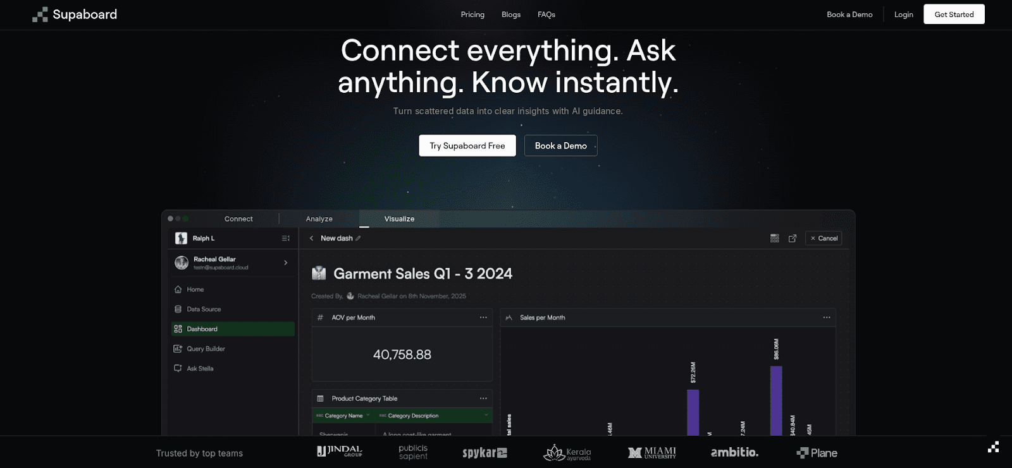Open the Blogs page

click(x=511, y=15)
